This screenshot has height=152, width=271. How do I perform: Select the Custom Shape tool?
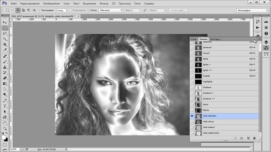coord(5,117)
